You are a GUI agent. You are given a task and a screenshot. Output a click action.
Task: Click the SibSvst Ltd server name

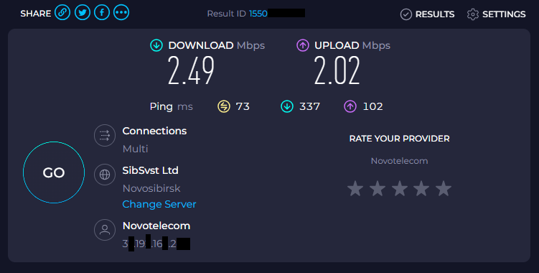click(x=150, y=170)
